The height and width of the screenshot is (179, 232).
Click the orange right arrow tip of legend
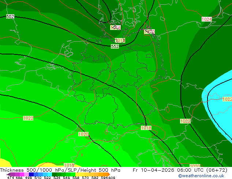coord(109,174)
